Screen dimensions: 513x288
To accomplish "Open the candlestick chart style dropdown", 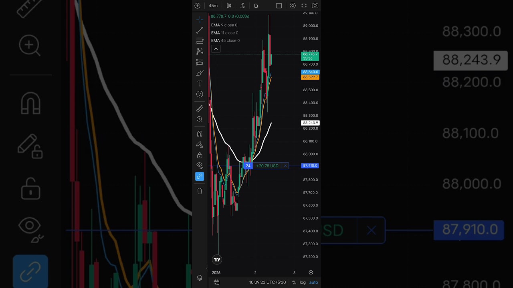I will [x=229, y=6].
